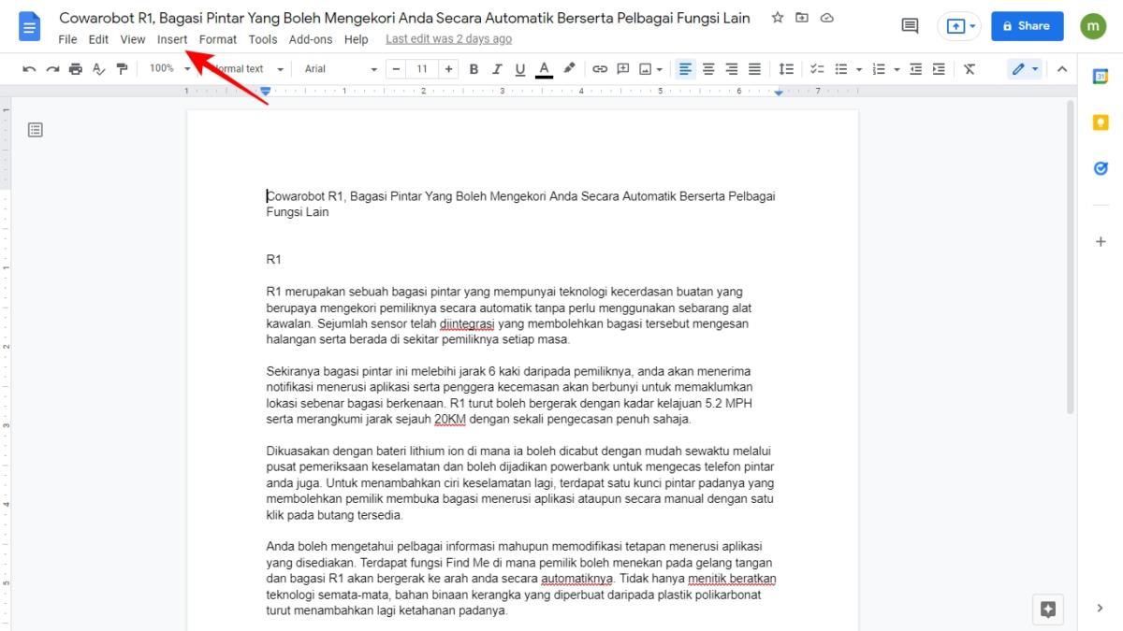Insert a link from toolbar
This screenshot has width=1123, height=631.
[600, 69]
